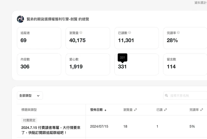This screenshot has height=139, width=207.
Task: Click the help icon next to 瀏覽量 card
Action: pyautogui.click(x=81, y=33)
